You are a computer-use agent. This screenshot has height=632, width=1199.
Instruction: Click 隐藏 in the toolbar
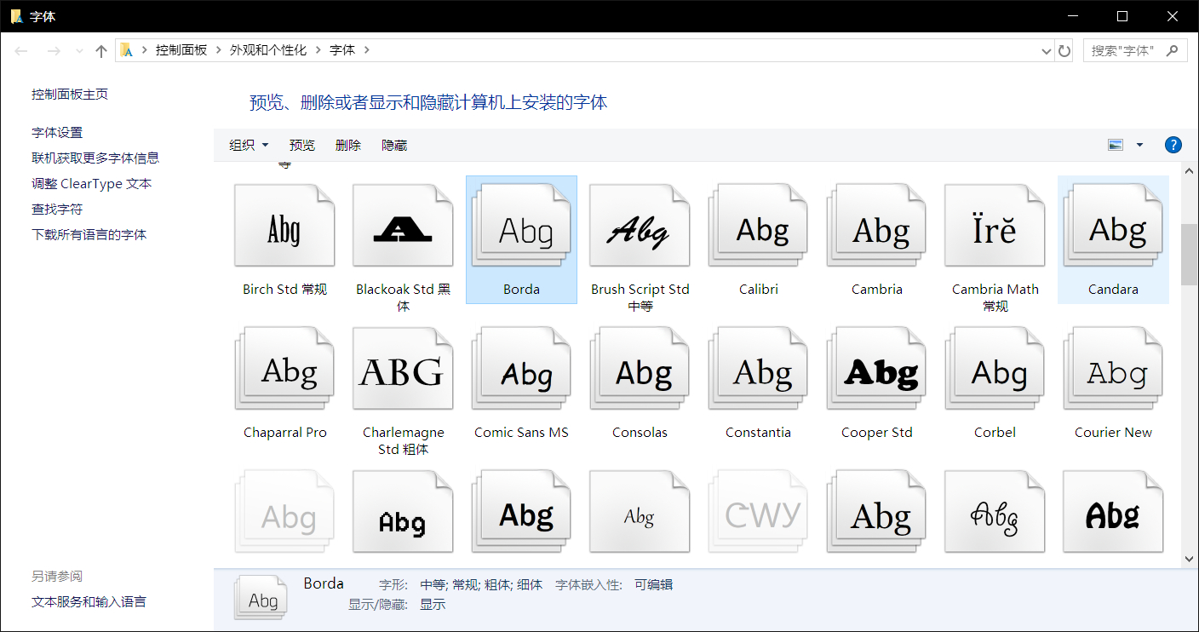(394, 146)
